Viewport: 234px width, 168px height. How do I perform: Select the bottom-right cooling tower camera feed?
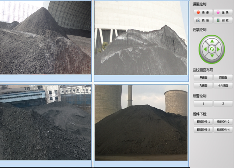pyautogui.click(x=141, y=123)
